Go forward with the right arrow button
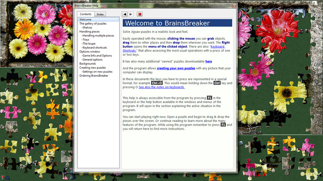 tap(131, 14)
